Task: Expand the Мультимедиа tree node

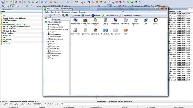Action: point(46,37)
